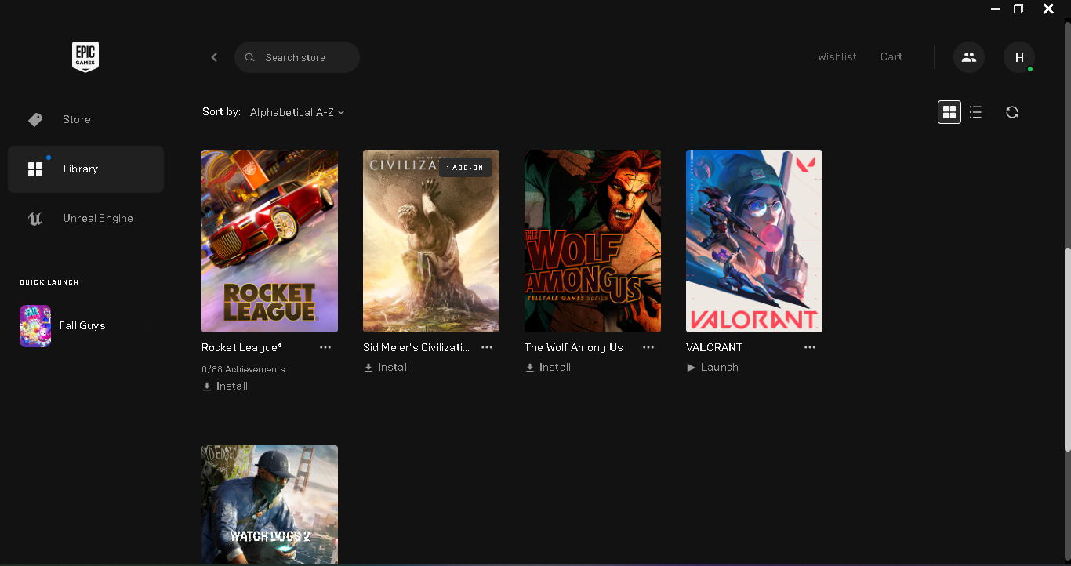This screenshot has width=1071, height=566.
Task: Click the Store tag icon
Action: [35, 119]
